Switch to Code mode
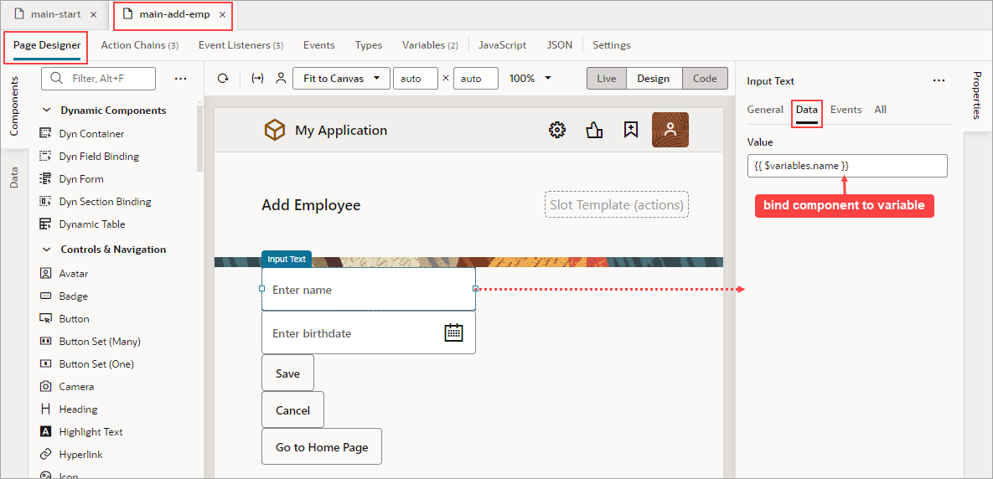Viewport: 993px width, 479px height. [x=705, y=79]
